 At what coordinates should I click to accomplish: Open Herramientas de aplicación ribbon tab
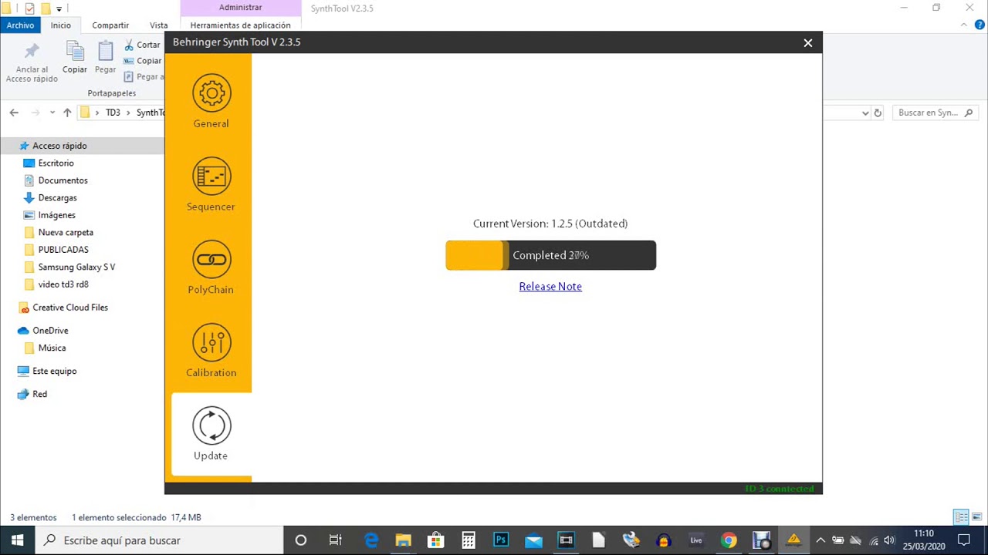pos(240,25)
